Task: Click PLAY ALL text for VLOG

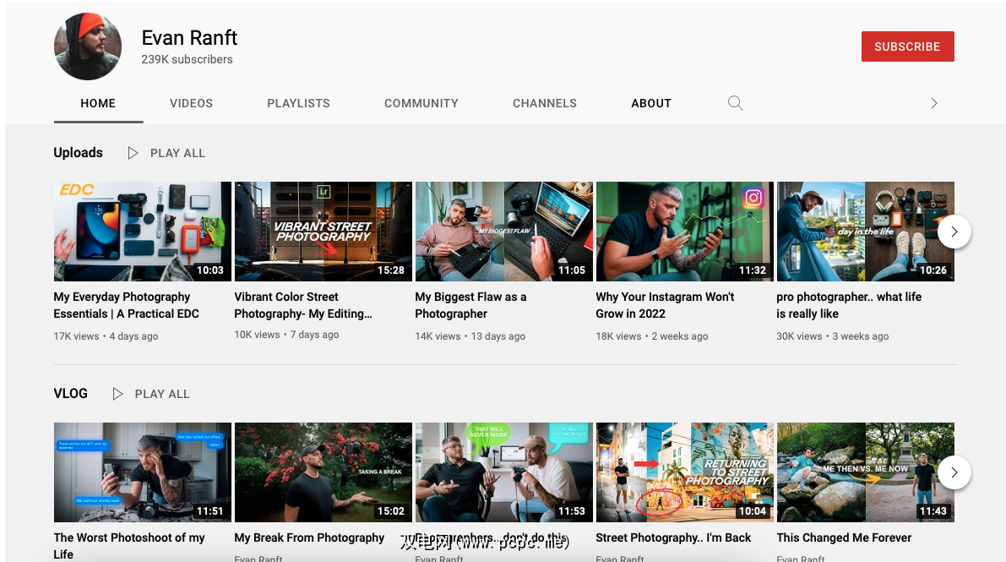Action: (162, 394)
